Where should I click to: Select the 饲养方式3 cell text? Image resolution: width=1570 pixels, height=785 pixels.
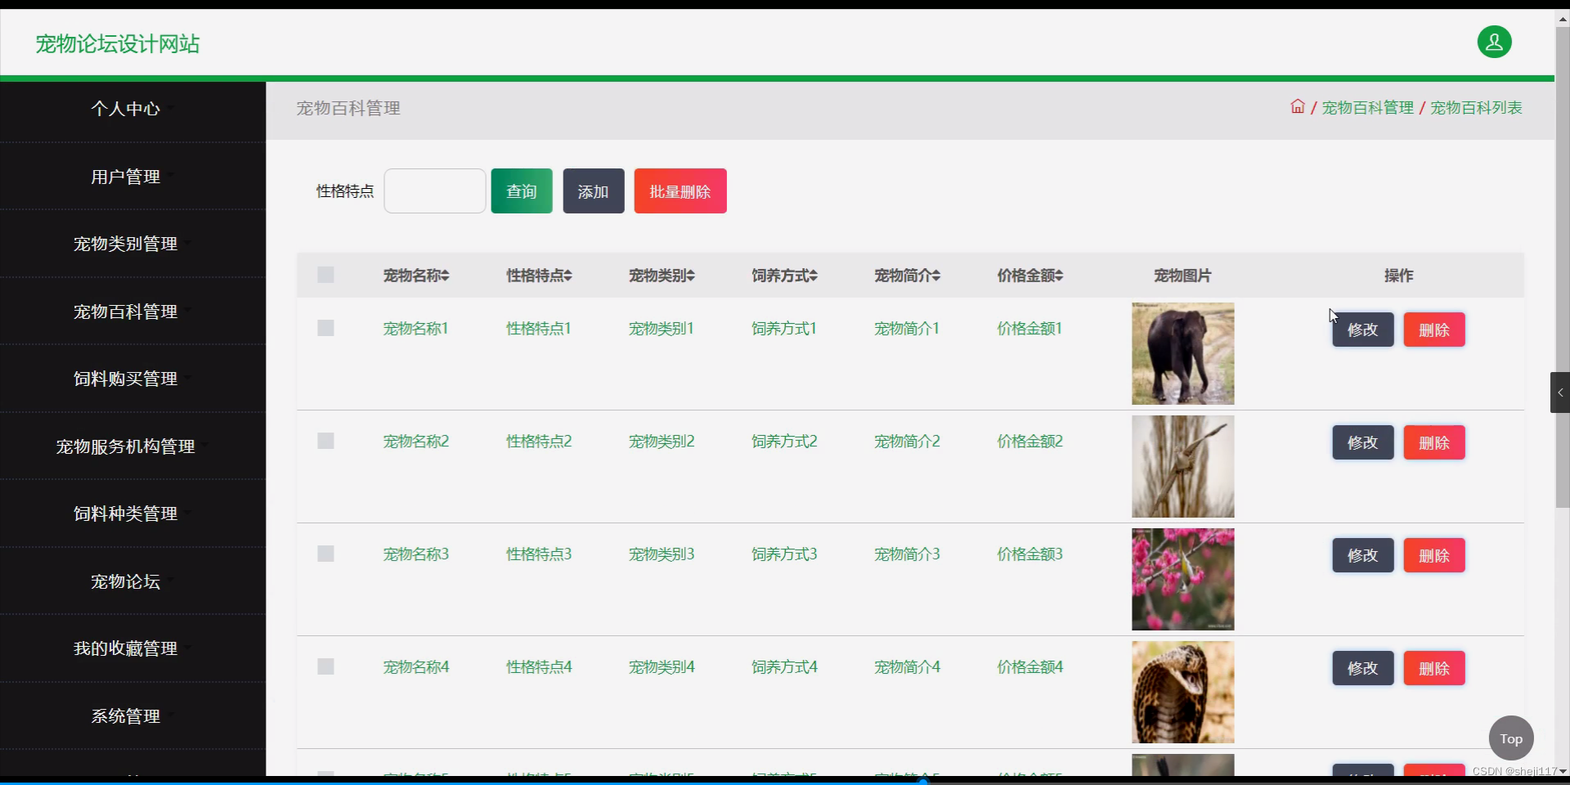pyautogui.click(x=784, y=554)
